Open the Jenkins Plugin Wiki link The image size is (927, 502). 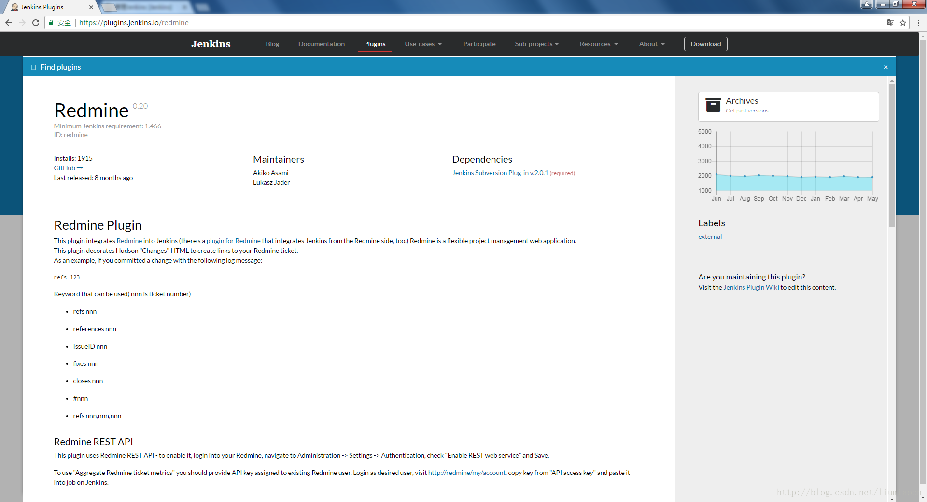tap(751, 287)
